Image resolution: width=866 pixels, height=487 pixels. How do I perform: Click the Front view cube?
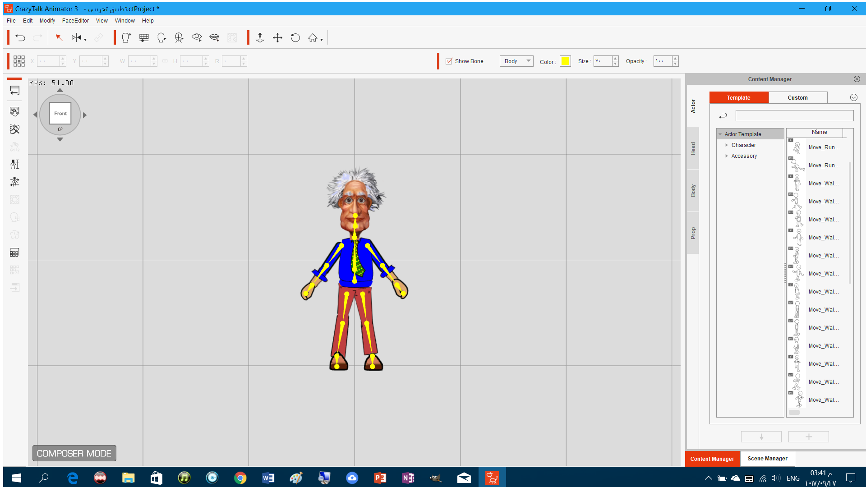tap(60, 113)
